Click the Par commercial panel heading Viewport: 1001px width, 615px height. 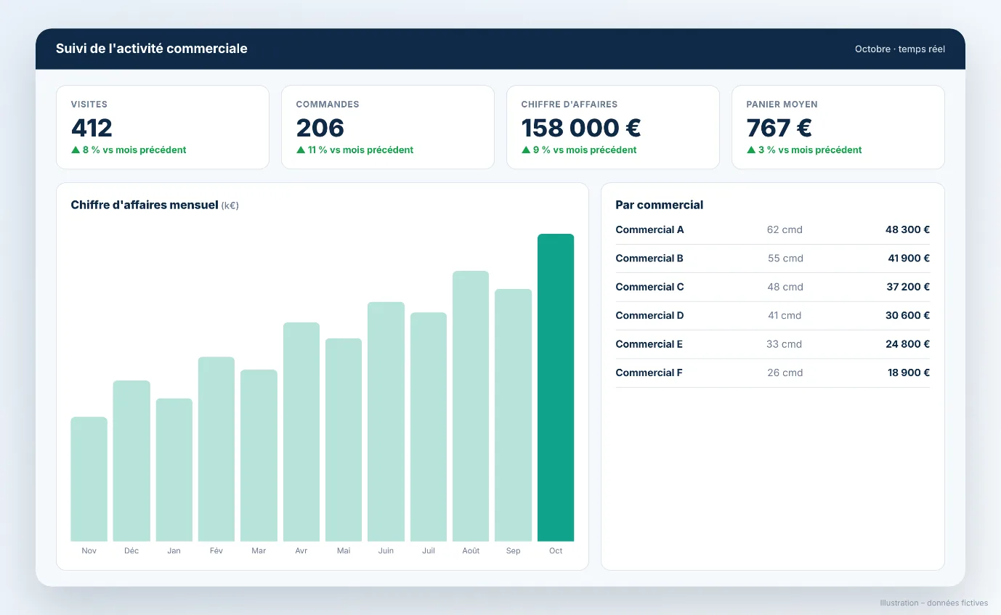point(660,205)
